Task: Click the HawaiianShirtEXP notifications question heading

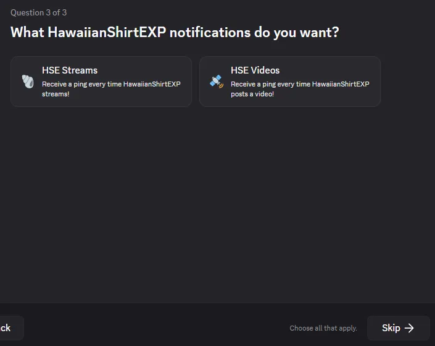Action: coord(175,32)
